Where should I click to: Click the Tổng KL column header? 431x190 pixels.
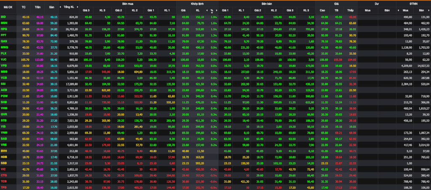click(x=69, y=7)
